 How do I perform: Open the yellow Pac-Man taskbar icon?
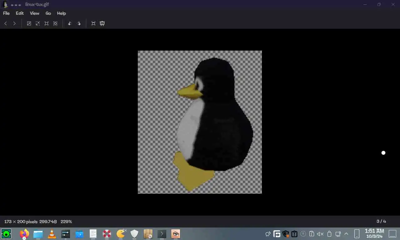click(x=121, y=234)
